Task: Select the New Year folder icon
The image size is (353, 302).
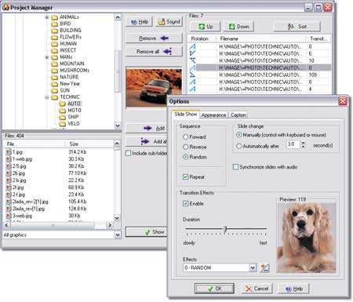Action: click(55, 84)
